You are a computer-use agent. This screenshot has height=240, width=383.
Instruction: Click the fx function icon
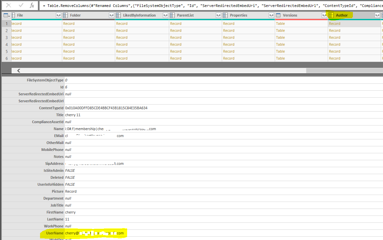32,5
